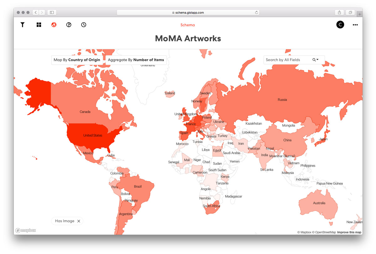Image resolution: width=376 pixels, height=254 pixels.
Task: Open the Aggregate By Number of Items dropdown
Action: (x=136, y=60)
